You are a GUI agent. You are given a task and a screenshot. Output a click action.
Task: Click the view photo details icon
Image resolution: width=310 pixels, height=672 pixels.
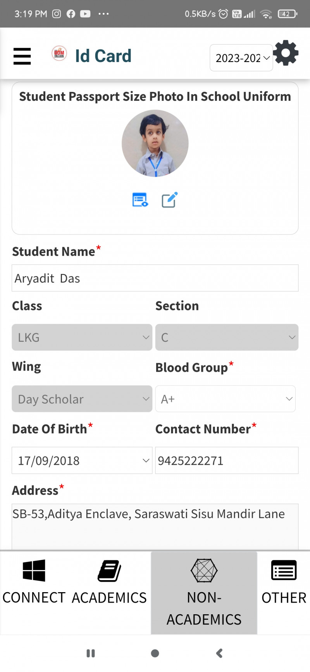point(140,200)
